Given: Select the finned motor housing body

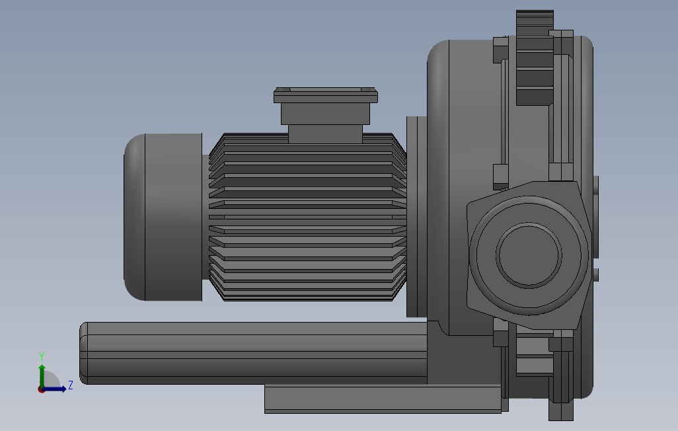Looking at the screenshot, I should [x=307, y=217].
